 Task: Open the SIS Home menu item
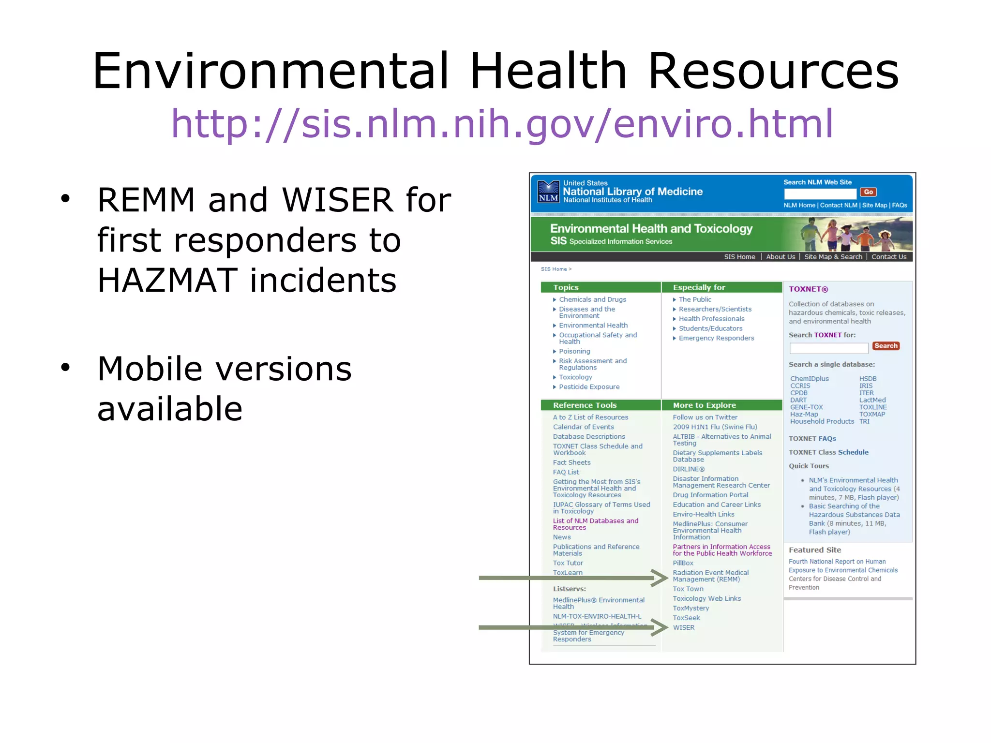739,257
